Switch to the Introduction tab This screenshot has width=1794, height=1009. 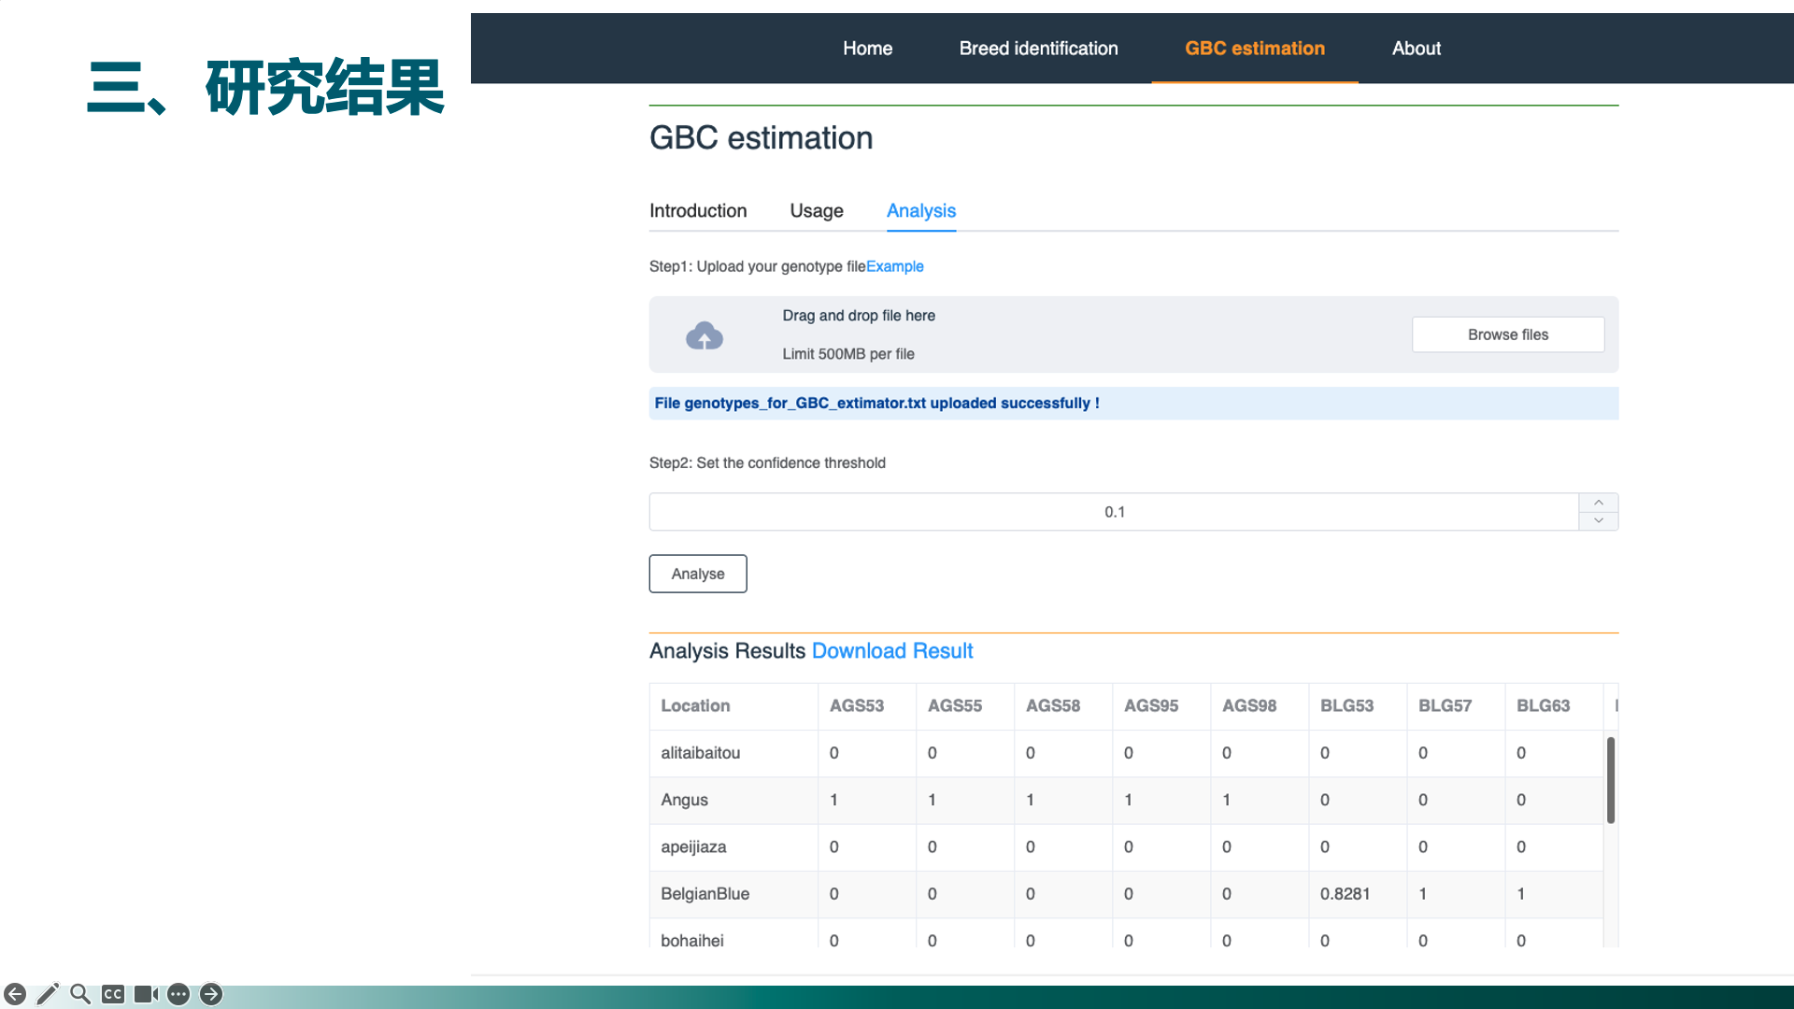coord(698,211)
